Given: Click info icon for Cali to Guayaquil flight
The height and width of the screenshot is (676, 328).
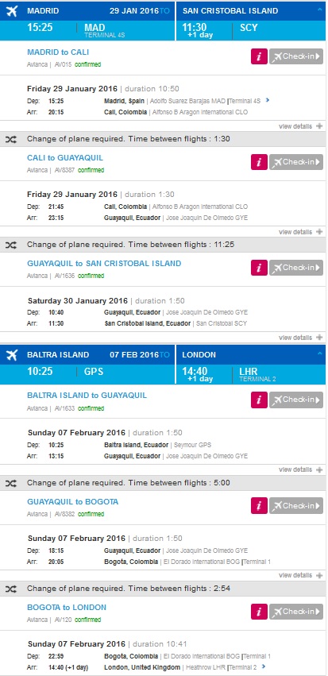Looking at the screenshot, I should tap(259, 162).
